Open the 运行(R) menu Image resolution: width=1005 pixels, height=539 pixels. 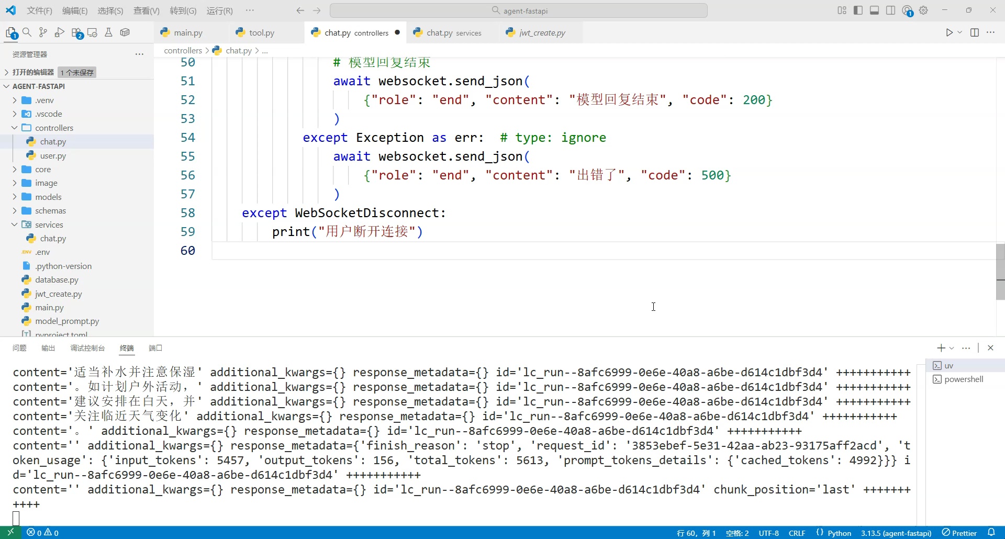220,10
